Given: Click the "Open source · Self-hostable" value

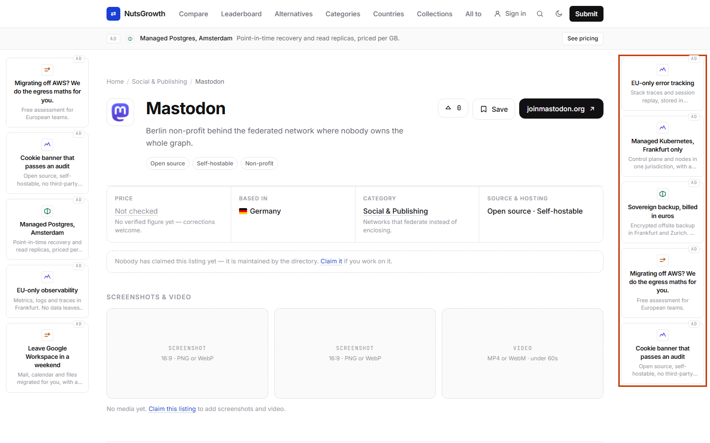Looking at the screenshot, I should pos(535,211).
